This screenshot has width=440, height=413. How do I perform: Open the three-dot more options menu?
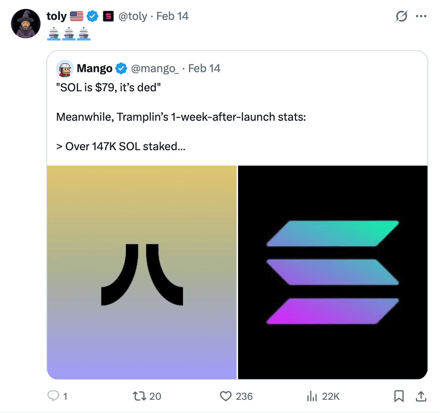coord(421,16)
